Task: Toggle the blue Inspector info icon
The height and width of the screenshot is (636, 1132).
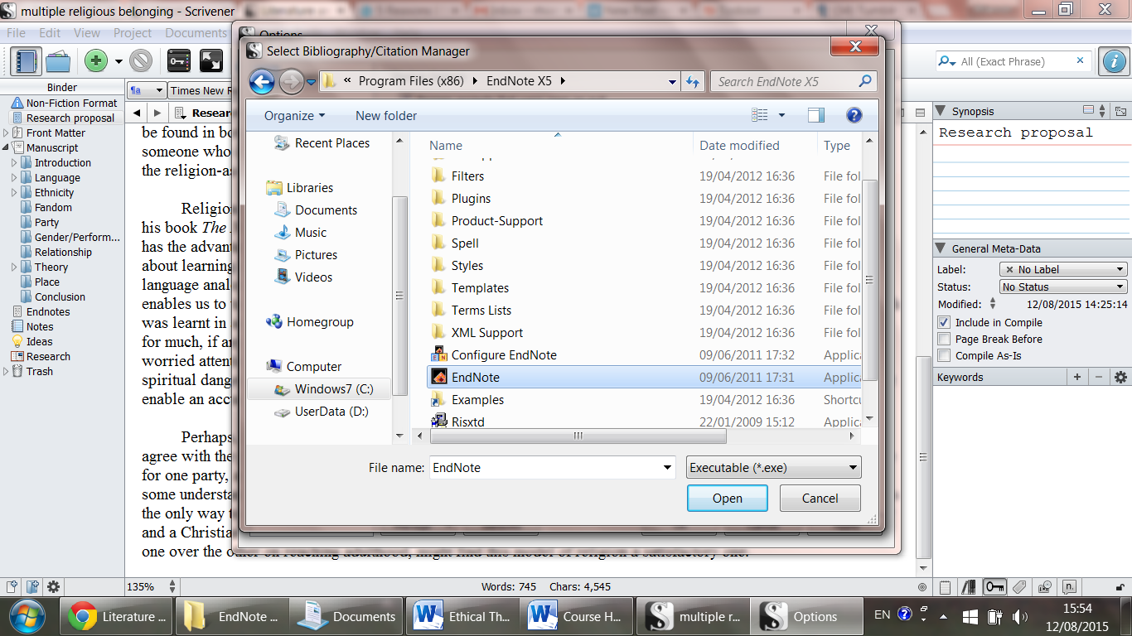Action: [x=1115, y=61]
